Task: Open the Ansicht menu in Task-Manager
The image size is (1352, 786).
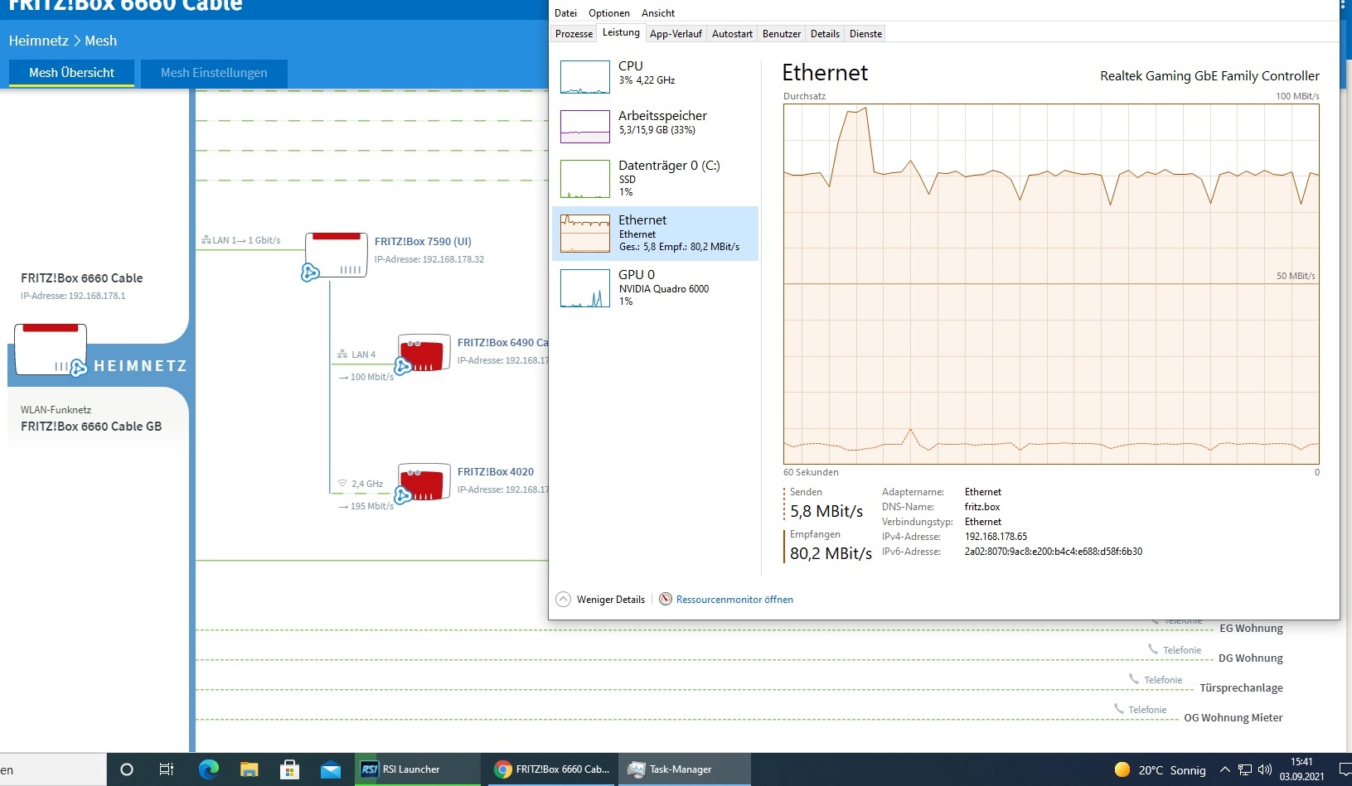Action: point(658,12)
